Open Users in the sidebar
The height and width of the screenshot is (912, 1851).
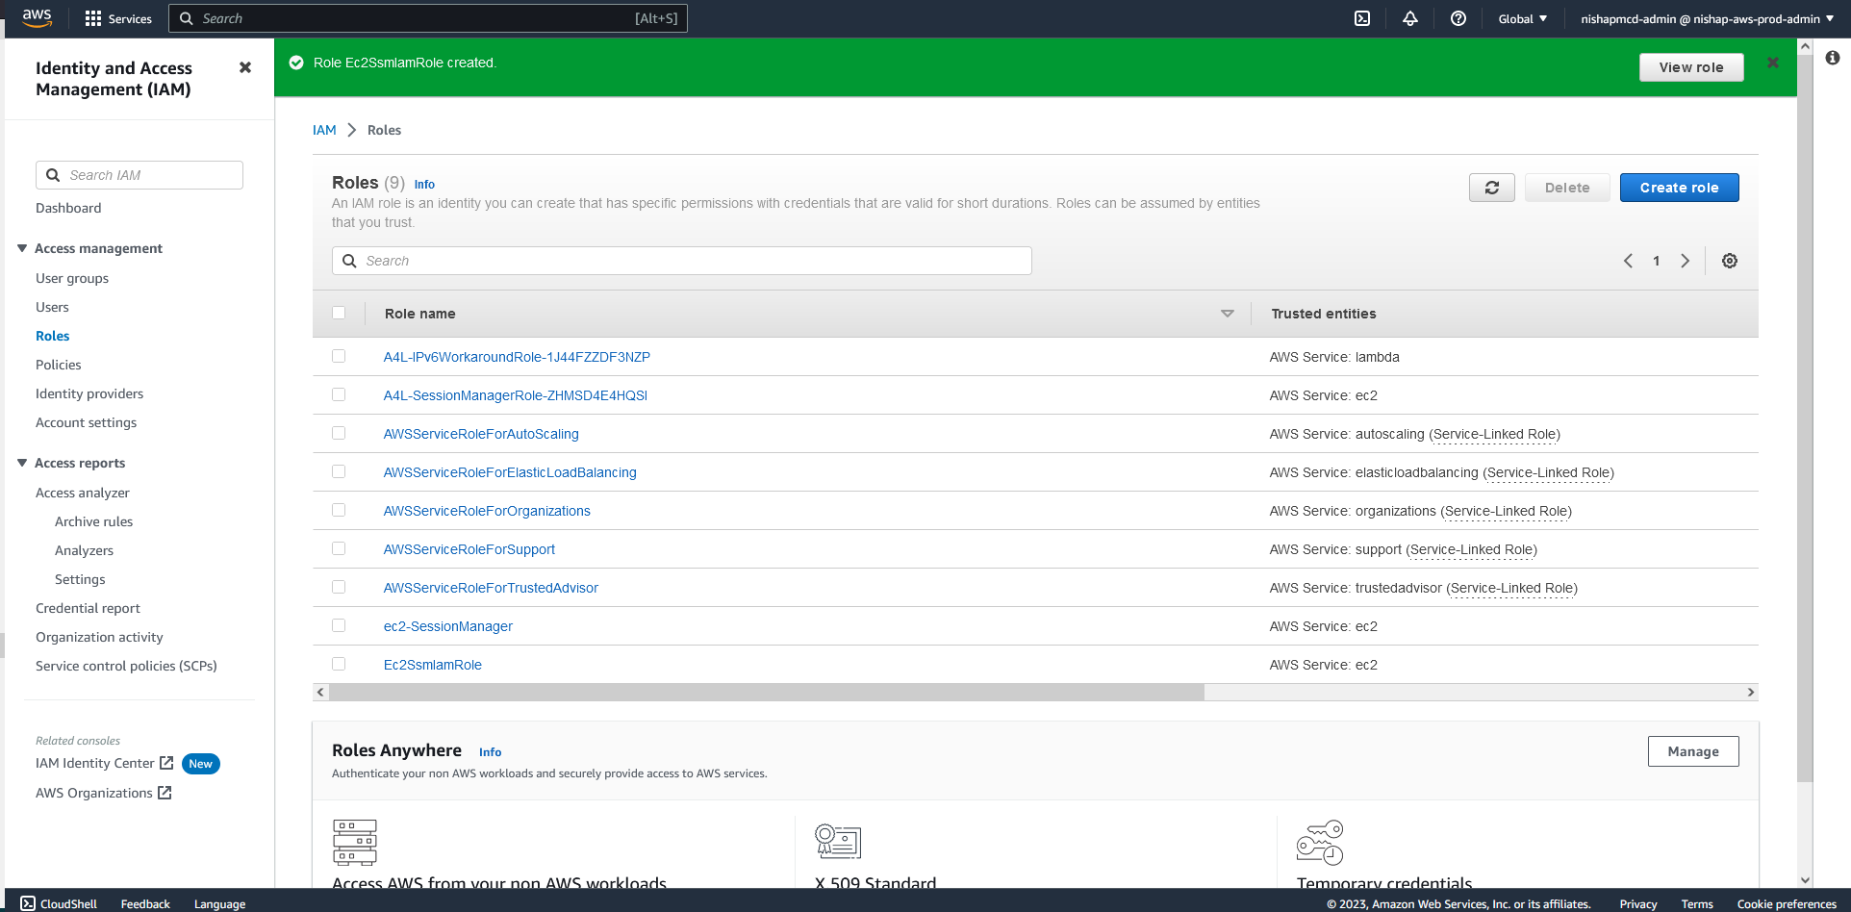[52, 307]
